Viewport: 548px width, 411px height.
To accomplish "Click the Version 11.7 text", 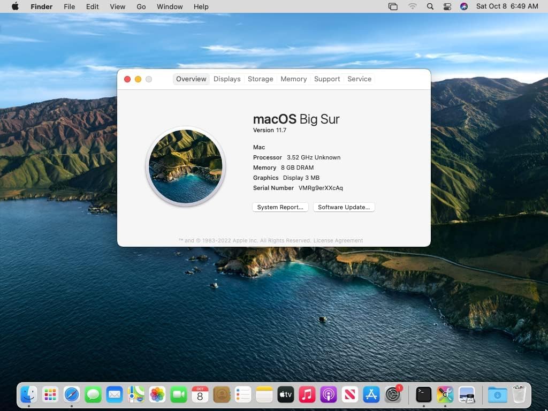I will (270, 130).
